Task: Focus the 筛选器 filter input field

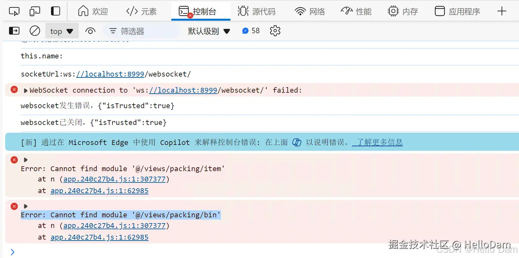Action: [x=142, y=31]
